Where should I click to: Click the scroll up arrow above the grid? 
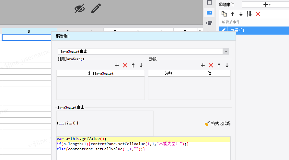(x=200, y=30)
